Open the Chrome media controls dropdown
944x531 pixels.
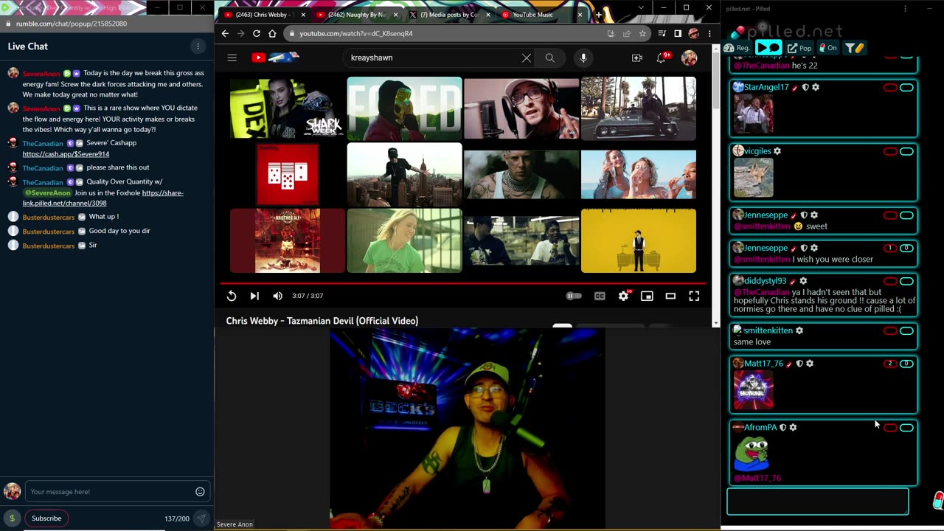pos(662,33)
